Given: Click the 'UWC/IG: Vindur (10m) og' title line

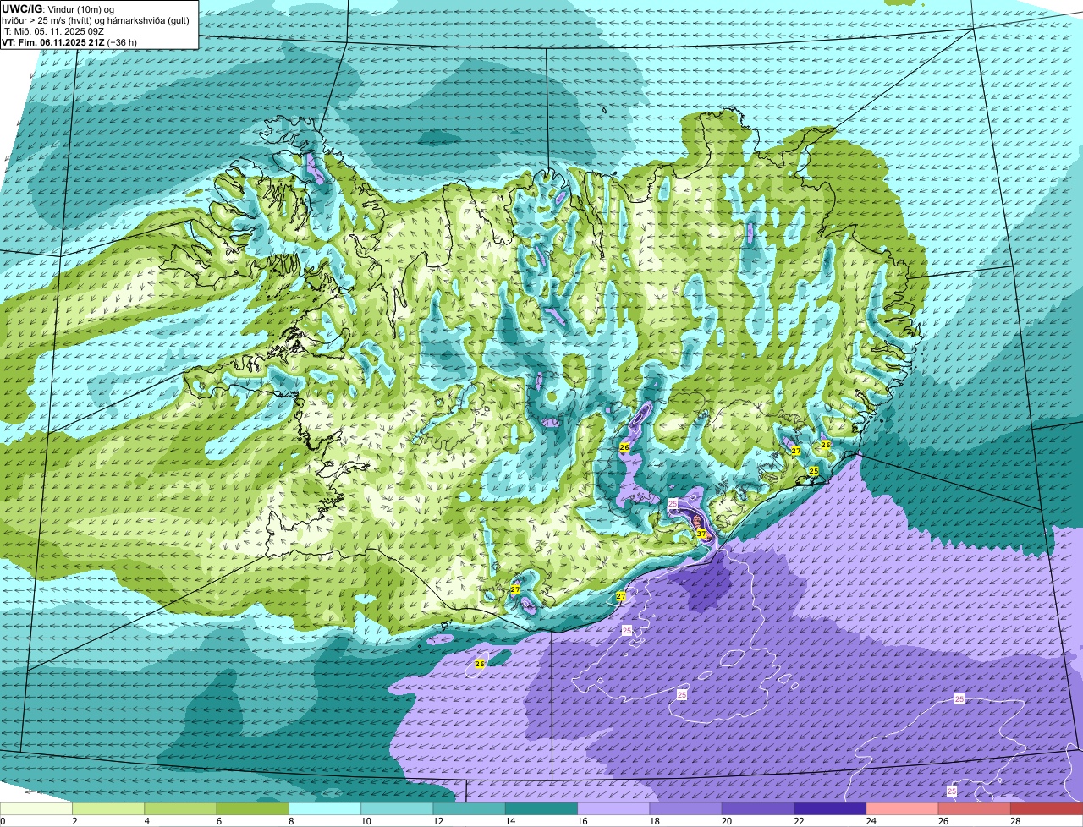Looking at the screenshot, I should point(58,8).
